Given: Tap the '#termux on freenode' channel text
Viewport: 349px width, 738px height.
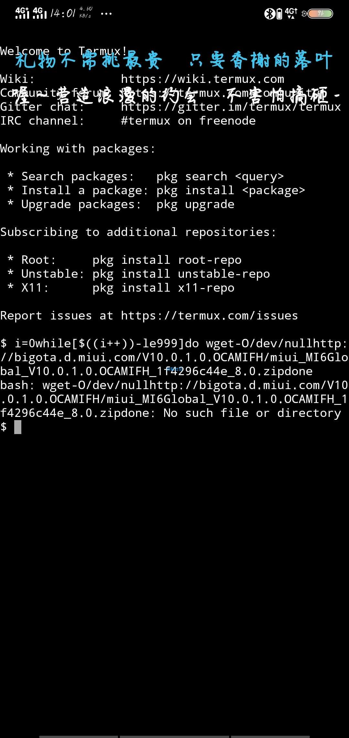Looking at the screenshot, I should [188, 121].
